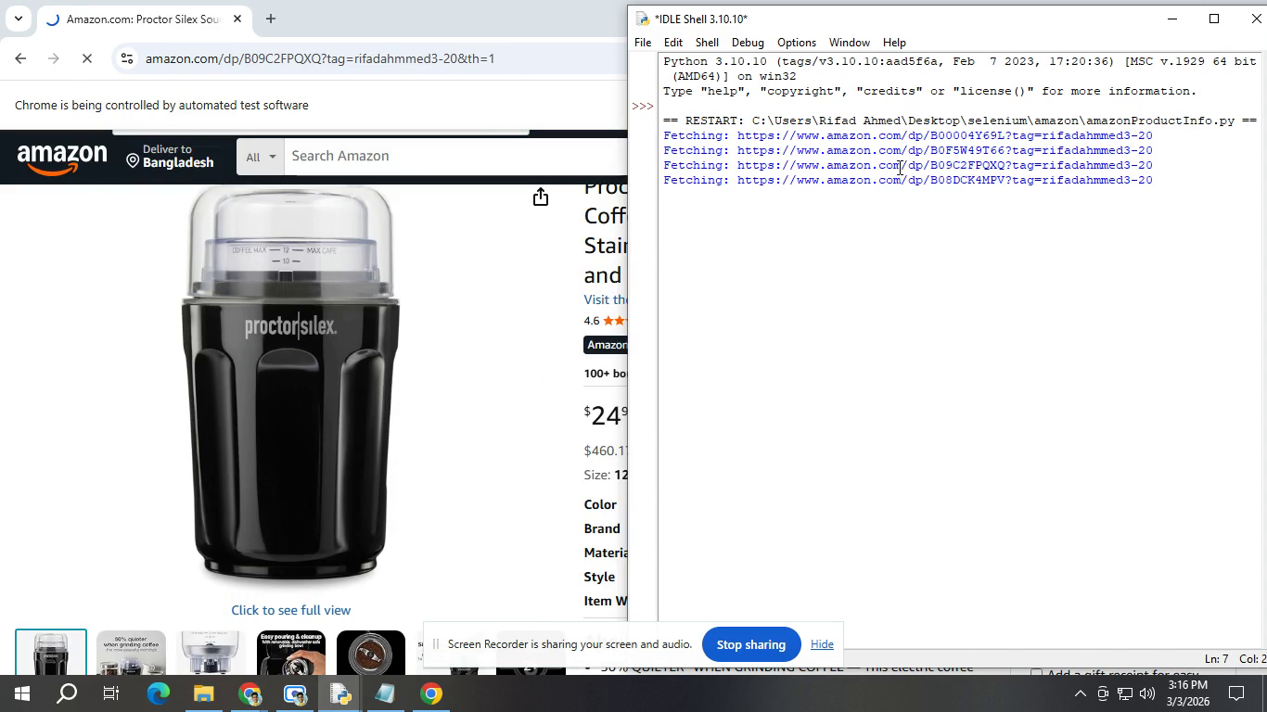Open File Explorer from the taskbar
Viewport: 1267px width, 712px height.
coord(203,693)
